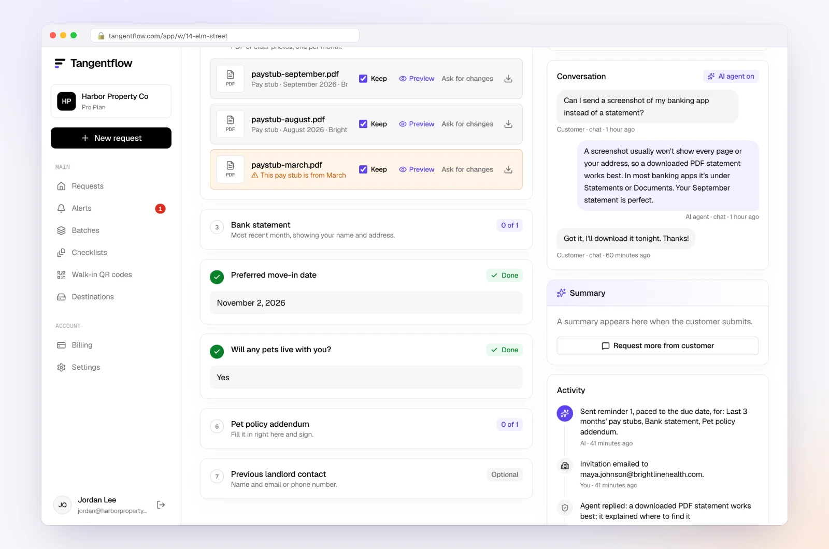Preview paystub-september.pdf
The image size is (829, 549).
pyautogui.click(x=417, y=79)
